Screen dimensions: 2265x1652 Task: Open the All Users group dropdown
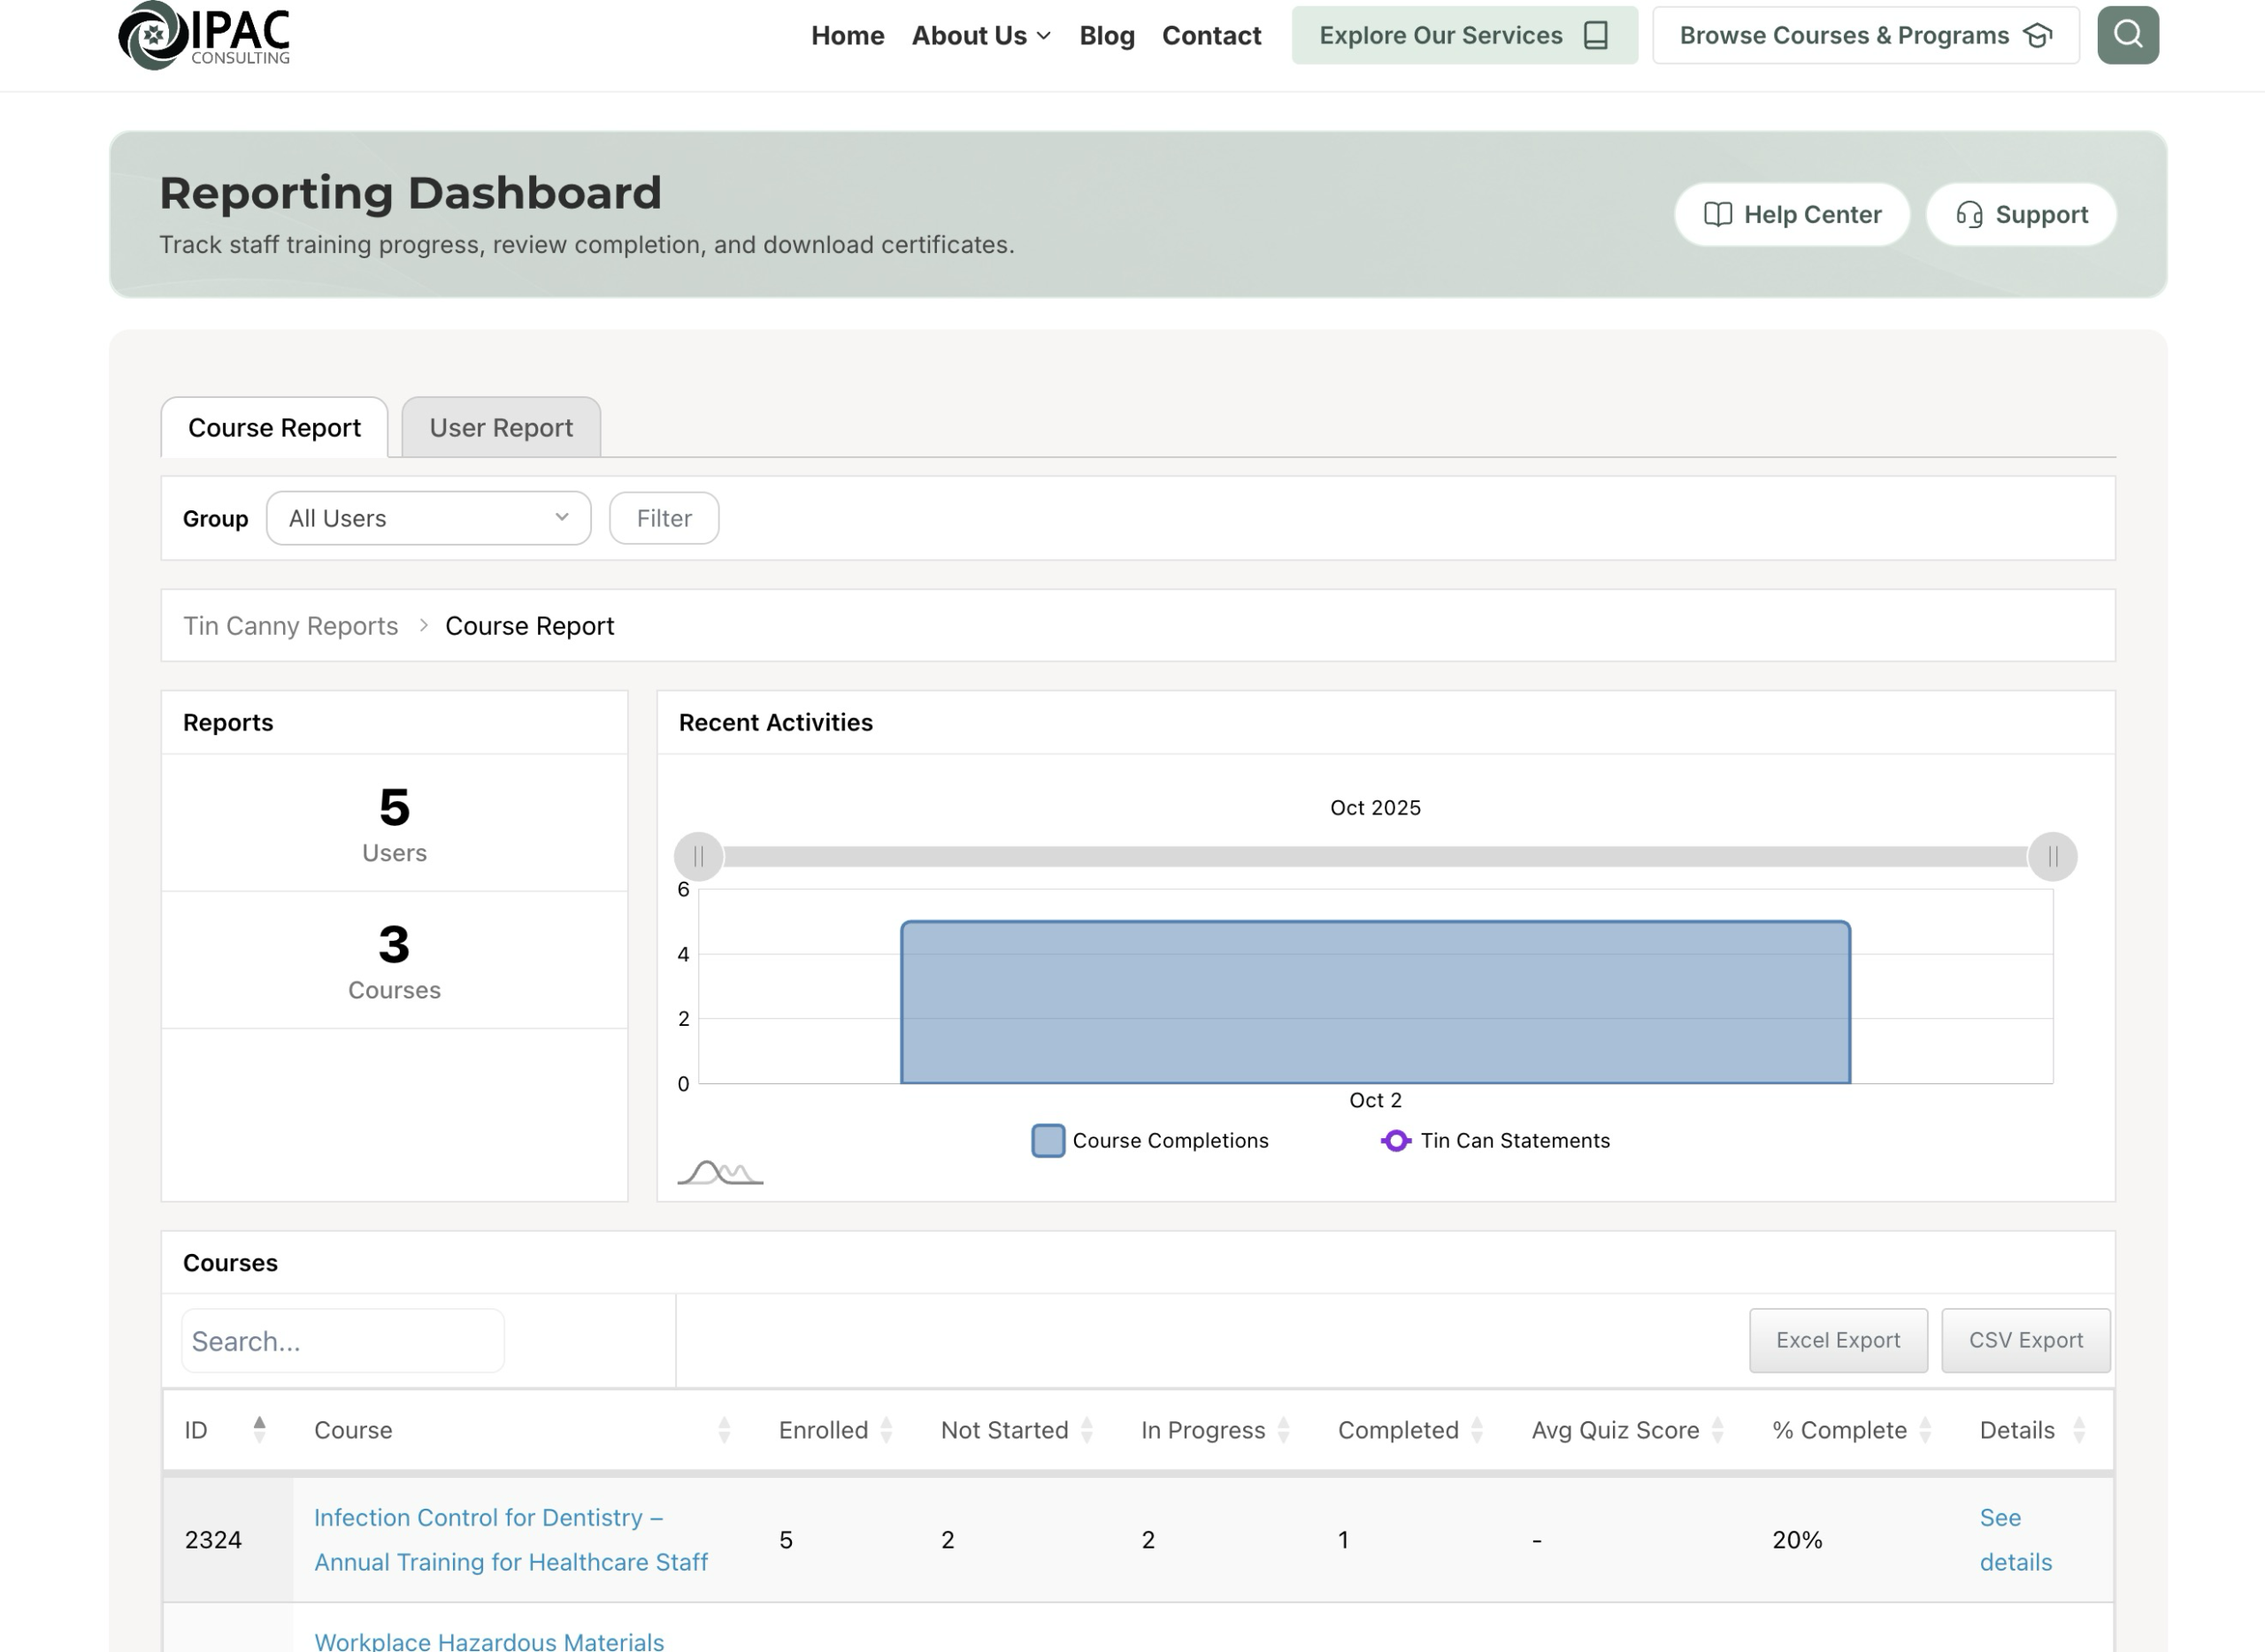pyautogui.click(x=428, y=518)
